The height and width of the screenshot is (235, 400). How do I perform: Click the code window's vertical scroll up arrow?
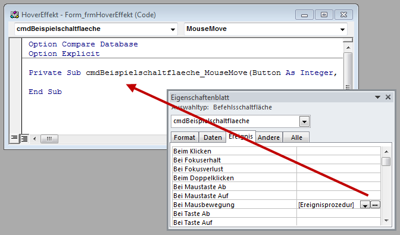click(x=348, y=48)
